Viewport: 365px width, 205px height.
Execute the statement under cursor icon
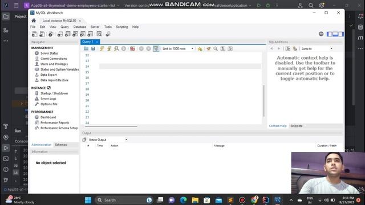109,48
